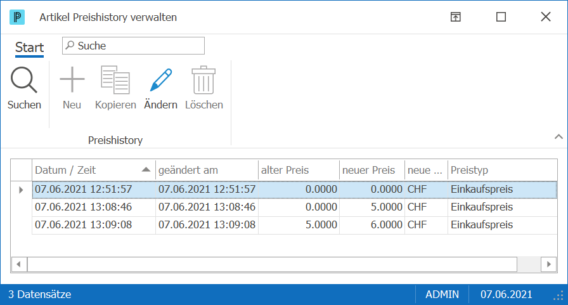Click the geändert am column header
The image size is (568, 305).
click(207, 170)
